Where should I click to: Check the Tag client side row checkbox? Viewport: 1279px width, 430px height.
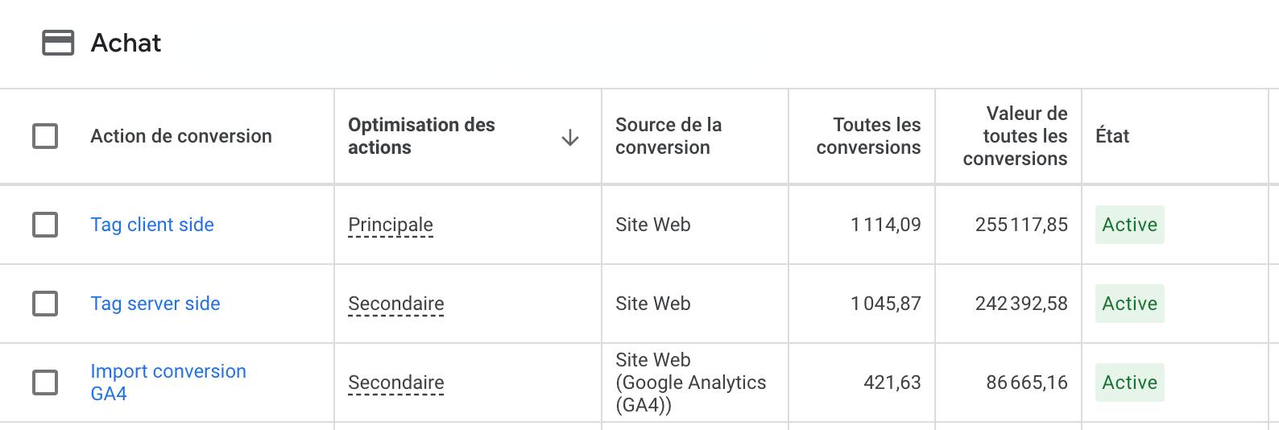(x=45, y=225)
